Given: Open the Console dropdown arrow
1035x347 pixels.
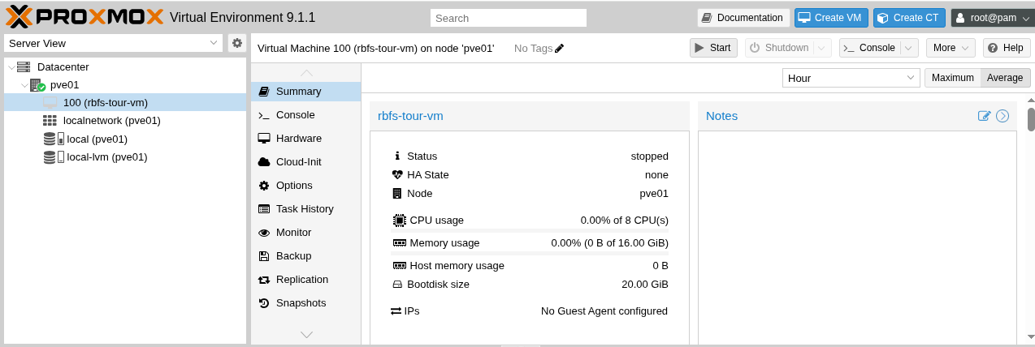Looking at the screenshot, I should pyautogui.click(x=909, y=48).
